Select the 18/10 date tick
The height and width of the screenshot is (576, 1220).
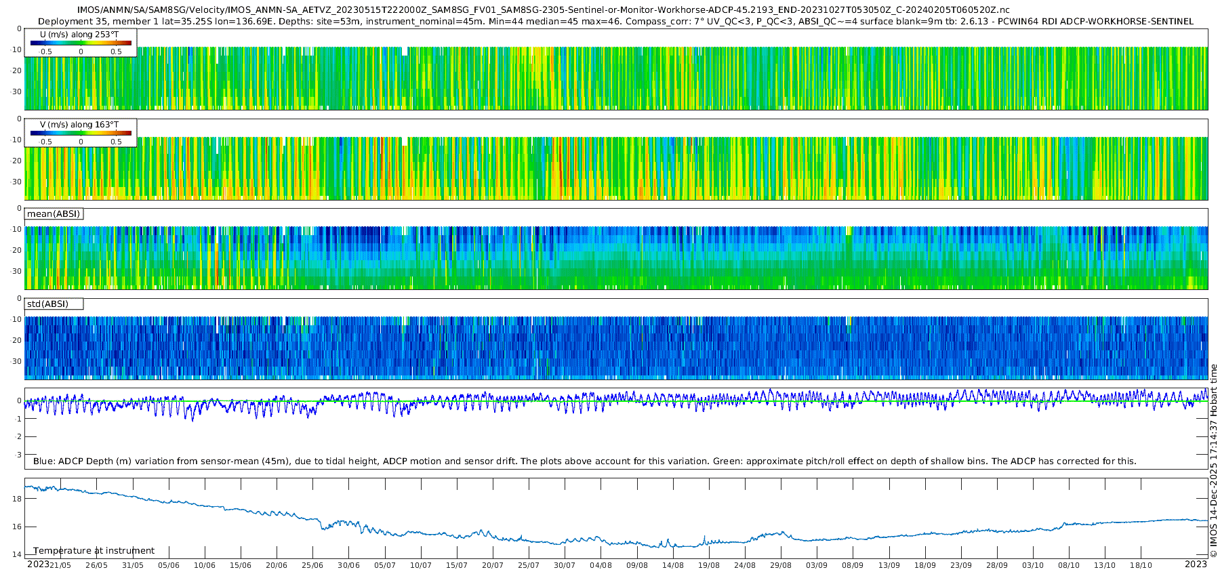coord(1141,565)
